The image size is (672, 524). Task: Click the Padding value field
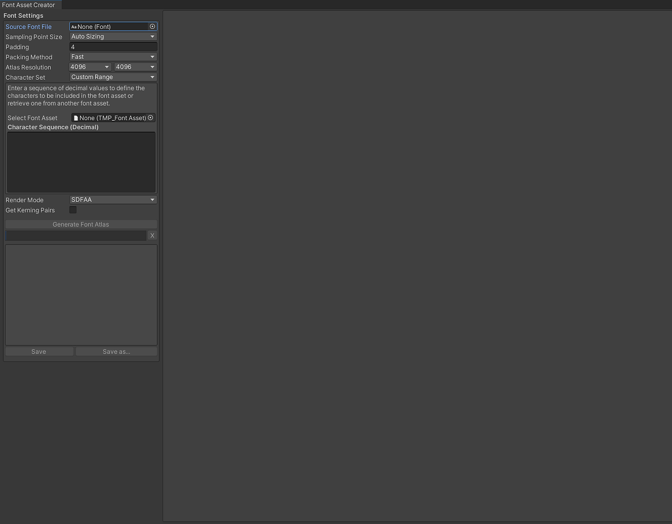point(113,46)
